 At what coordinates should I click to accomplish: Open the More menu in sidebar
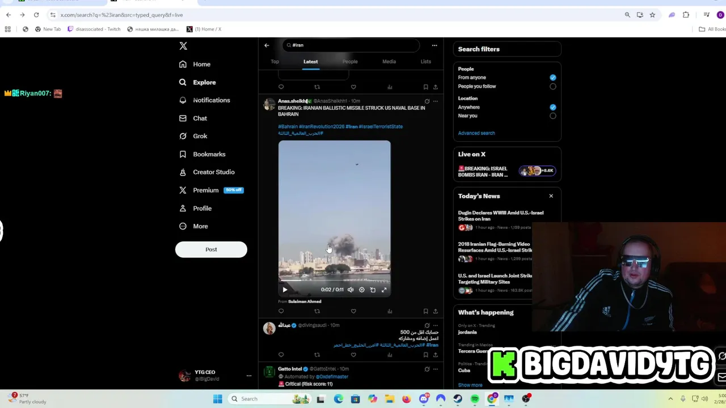[193, 226]
